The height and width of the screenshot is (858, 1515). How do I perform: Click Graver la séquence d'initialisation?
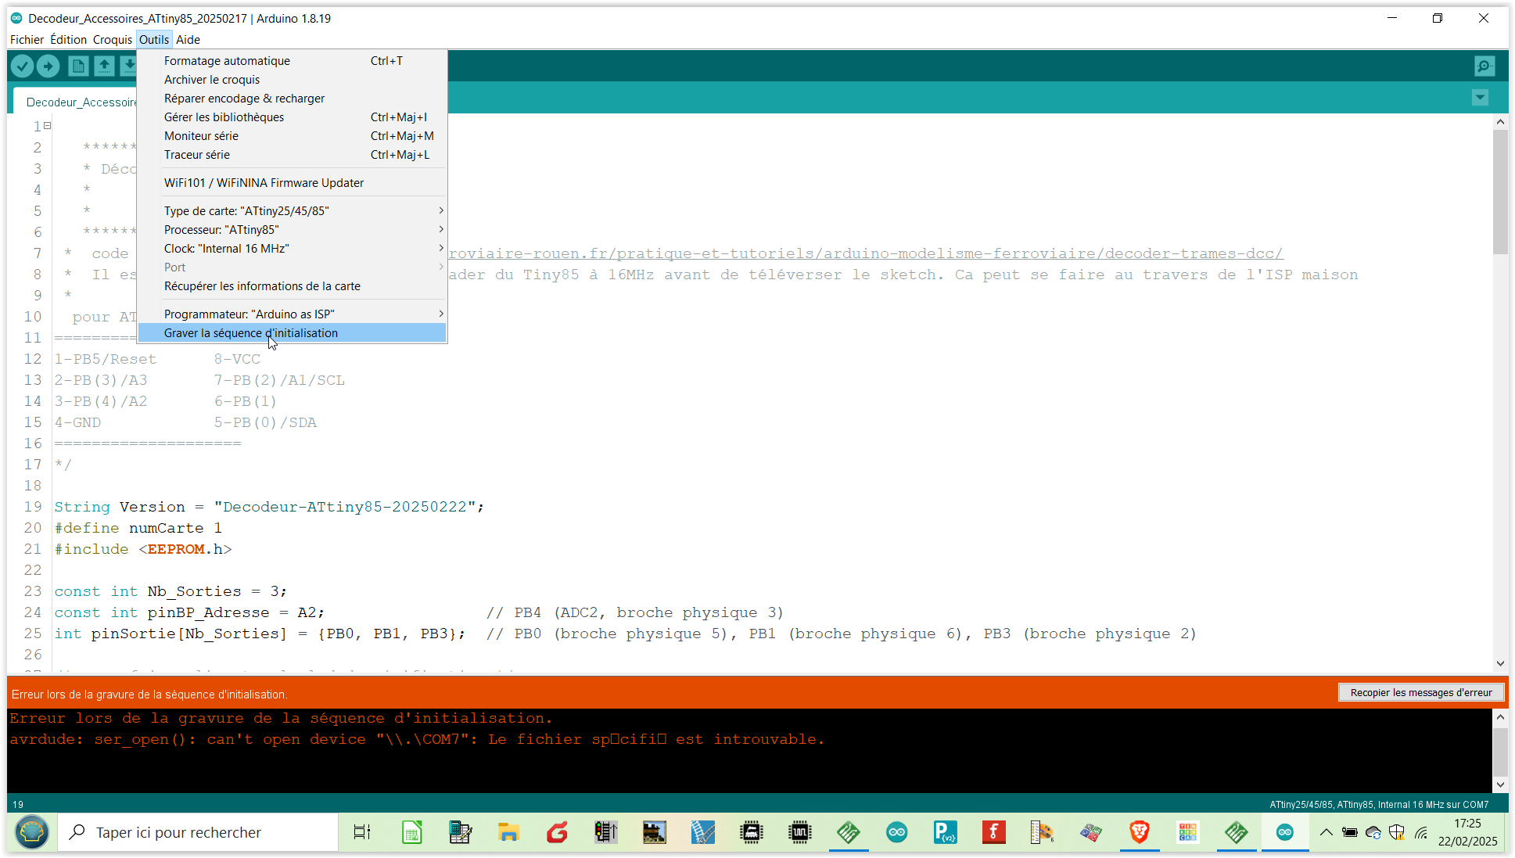click(x=292, y=333)
